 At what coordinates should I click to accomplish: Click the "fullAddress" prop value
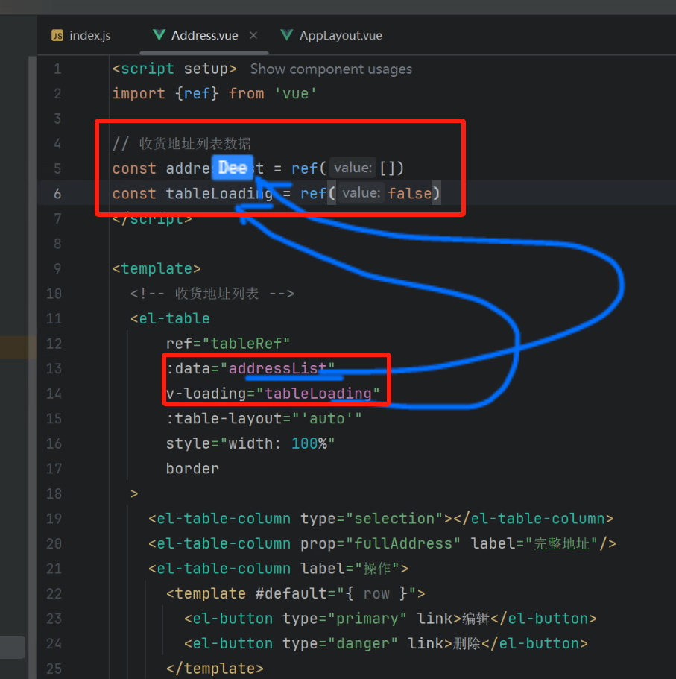pos(402,543)
